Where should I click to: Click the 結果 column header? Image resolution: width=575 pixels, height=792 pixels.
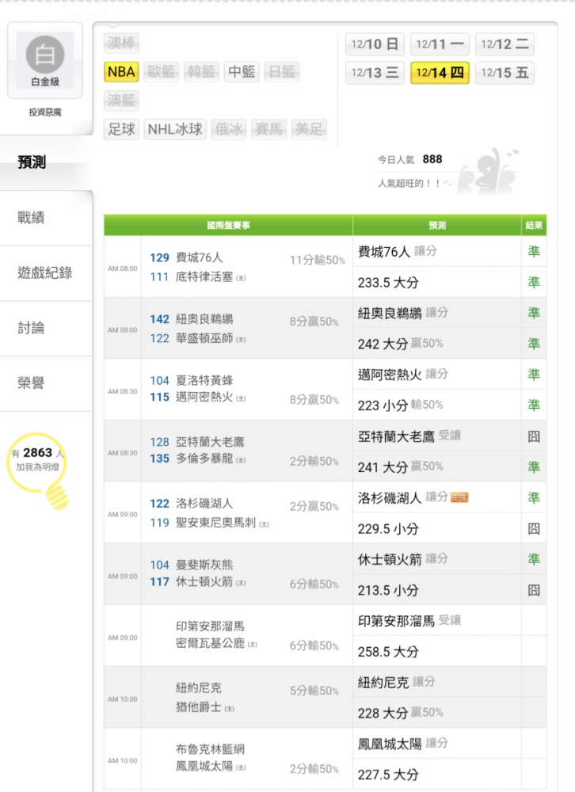[534, 225]
